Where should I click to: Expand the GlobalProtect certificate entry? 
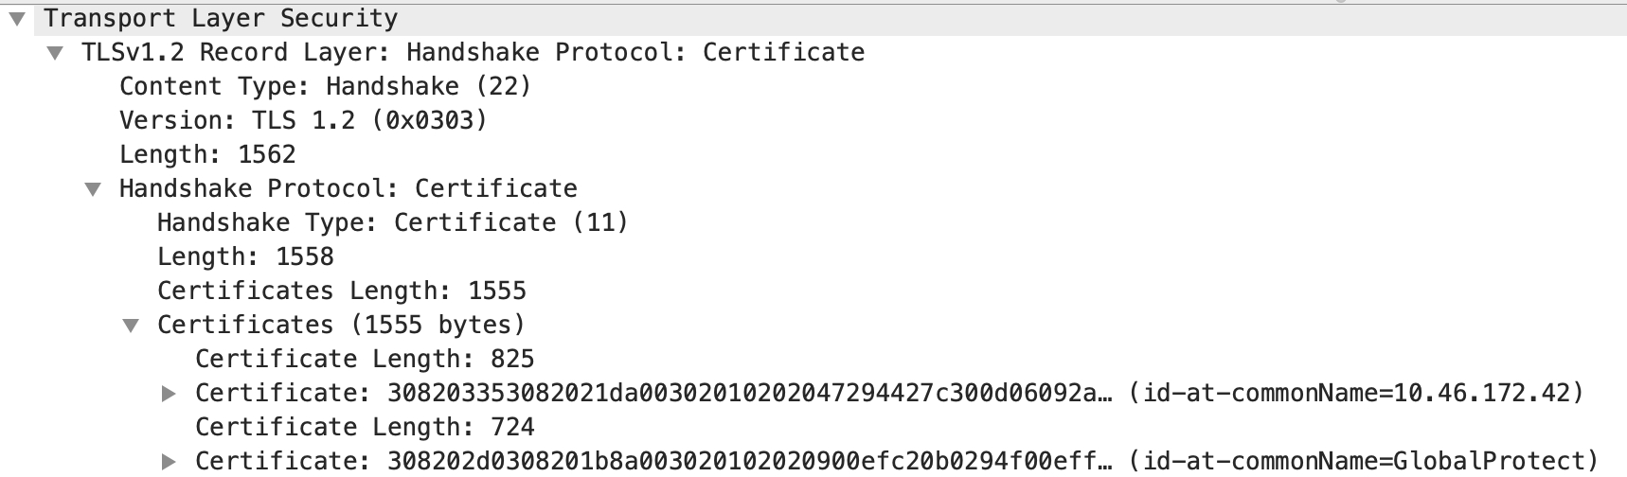169,462
